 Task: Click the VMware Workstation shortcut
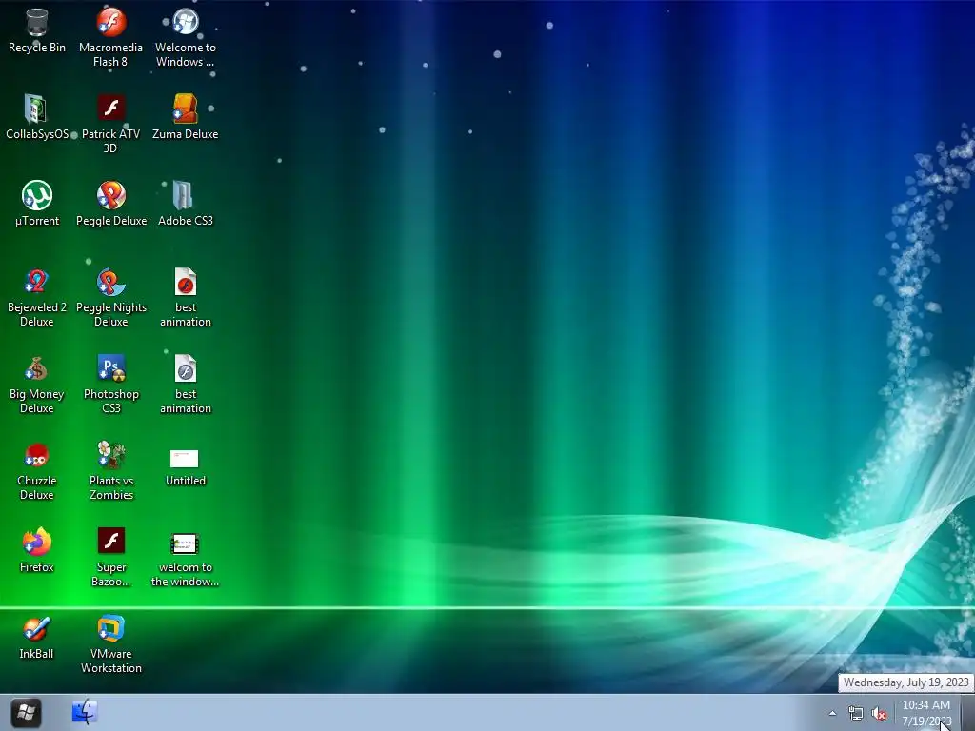coord(111,644)
